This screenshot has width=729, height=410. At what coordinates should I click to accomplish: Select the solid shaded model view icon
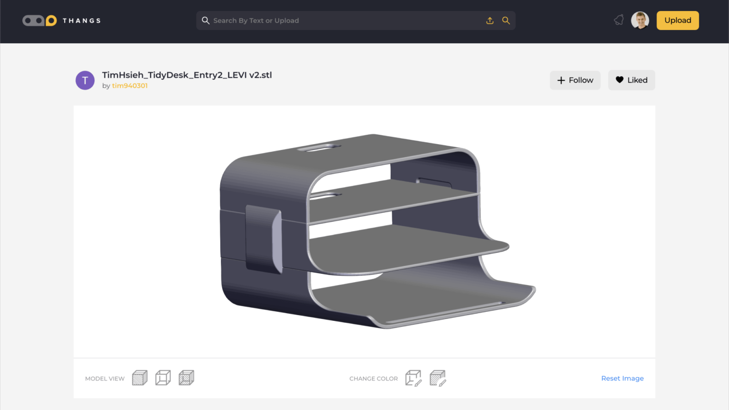coord(140,377)
